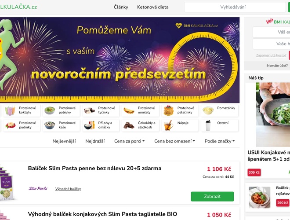Select the Proteinové polévky soup icon
The height and width of the screenshot is (220, 290).
coord(50,110)
